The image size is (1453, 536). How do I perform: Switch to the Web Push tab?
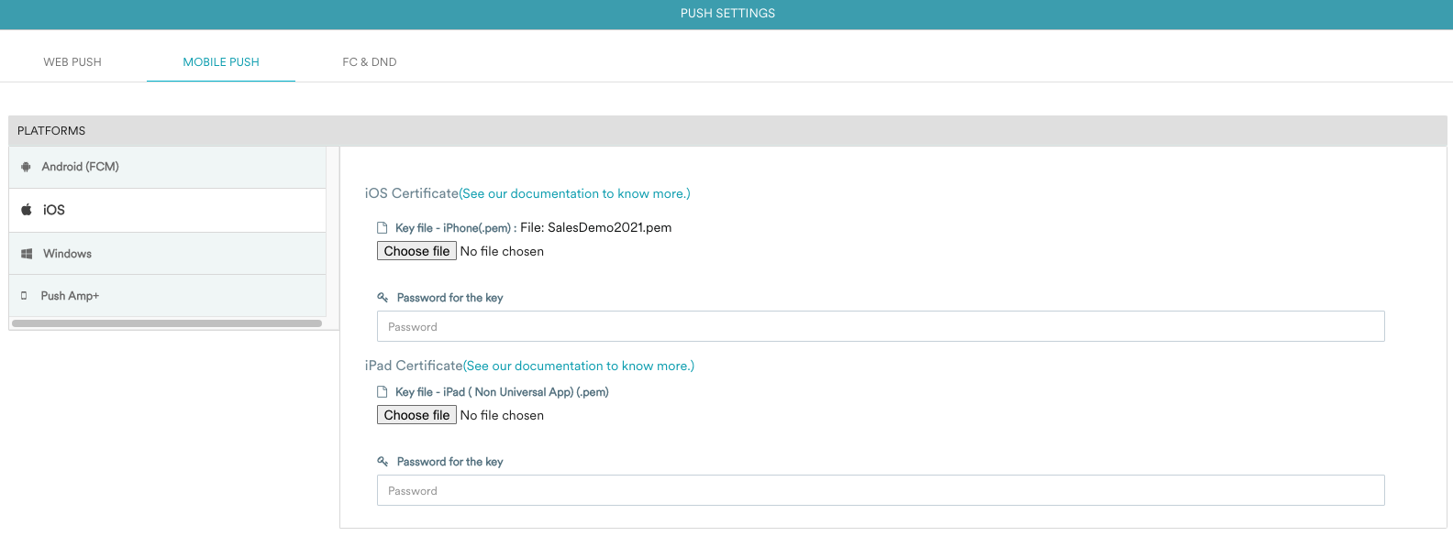click(72, 62)
